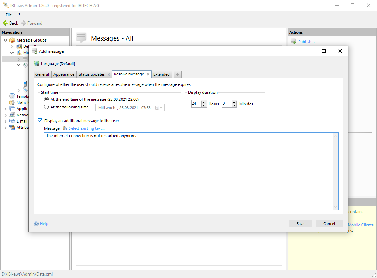Click the plus icon to add a tab
The image size is (377, 278).
177,74
